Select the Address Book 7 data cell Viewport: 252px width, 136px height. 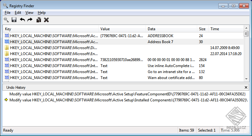click(x=160, y=42)
